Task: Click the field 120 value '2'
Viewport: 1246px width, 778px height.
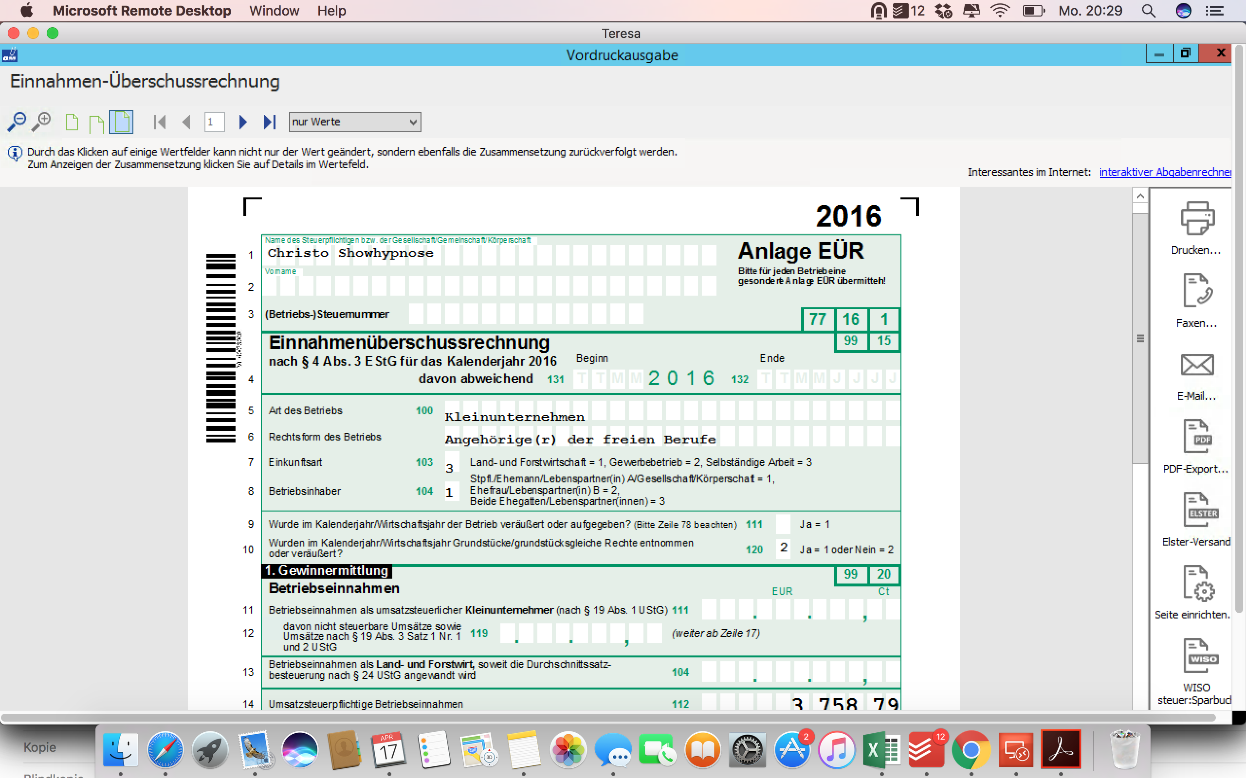Action: tap(783, 548)
